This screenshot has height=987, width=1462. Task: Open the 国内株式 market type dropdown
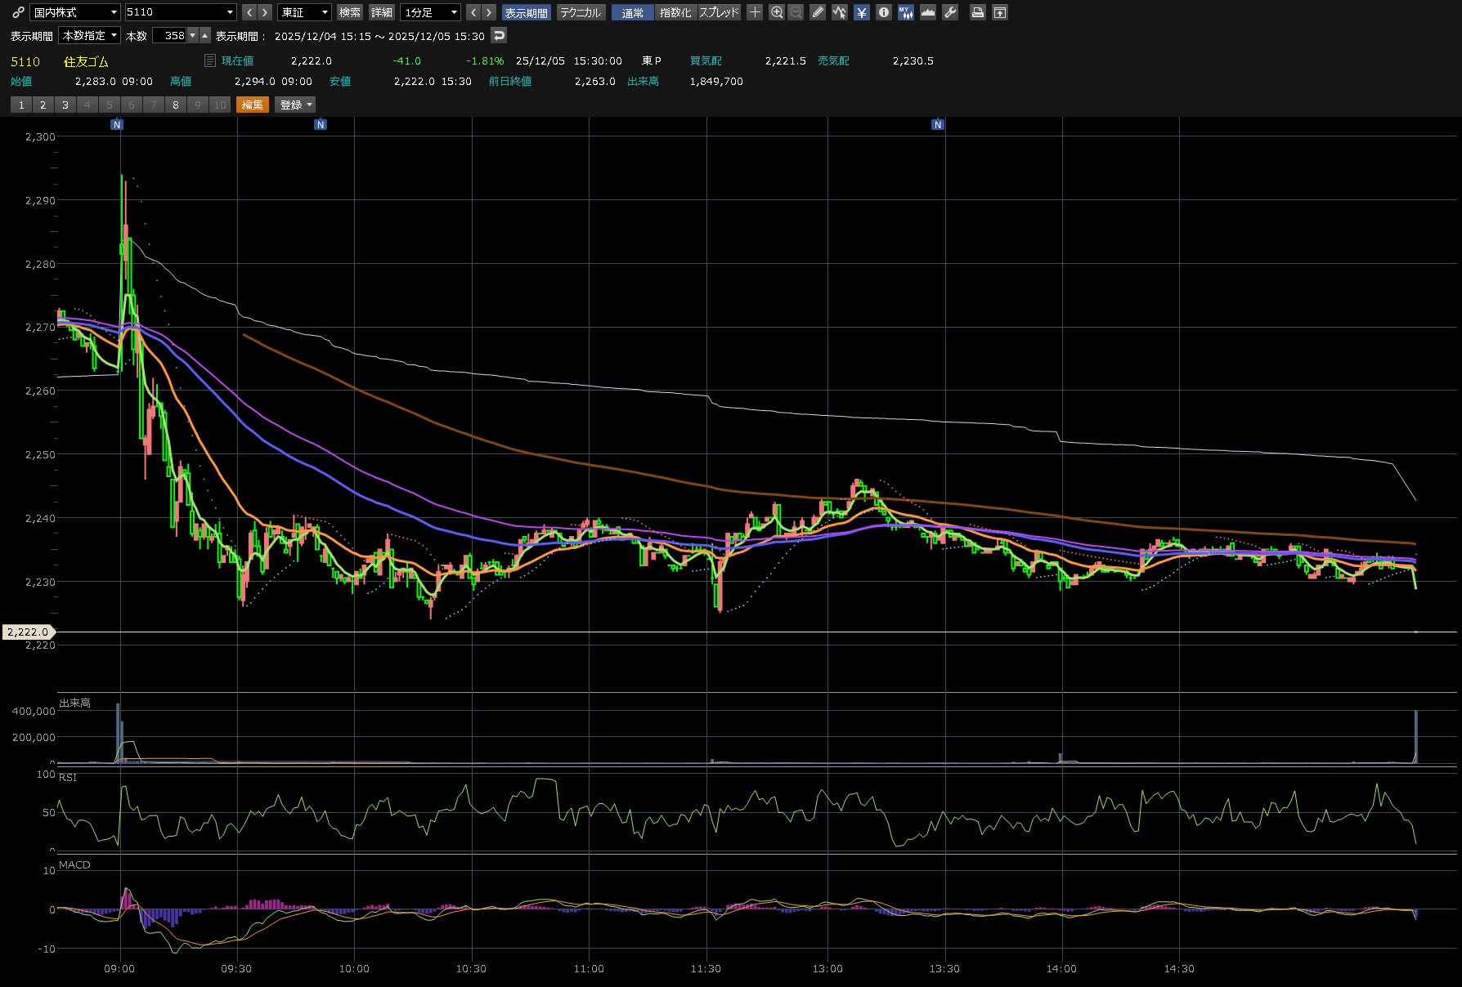pyautogui.click(x=75, y=12)
